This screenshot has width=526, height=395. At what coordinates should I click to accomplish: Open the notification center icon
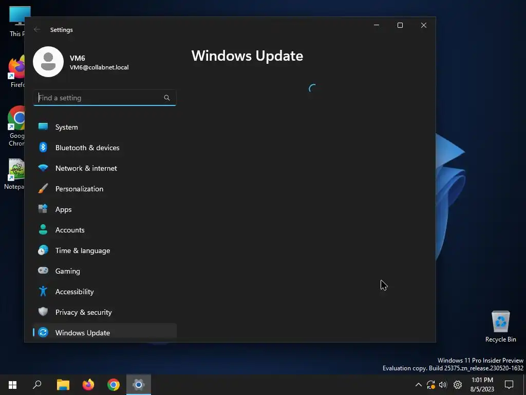point(509,385)
